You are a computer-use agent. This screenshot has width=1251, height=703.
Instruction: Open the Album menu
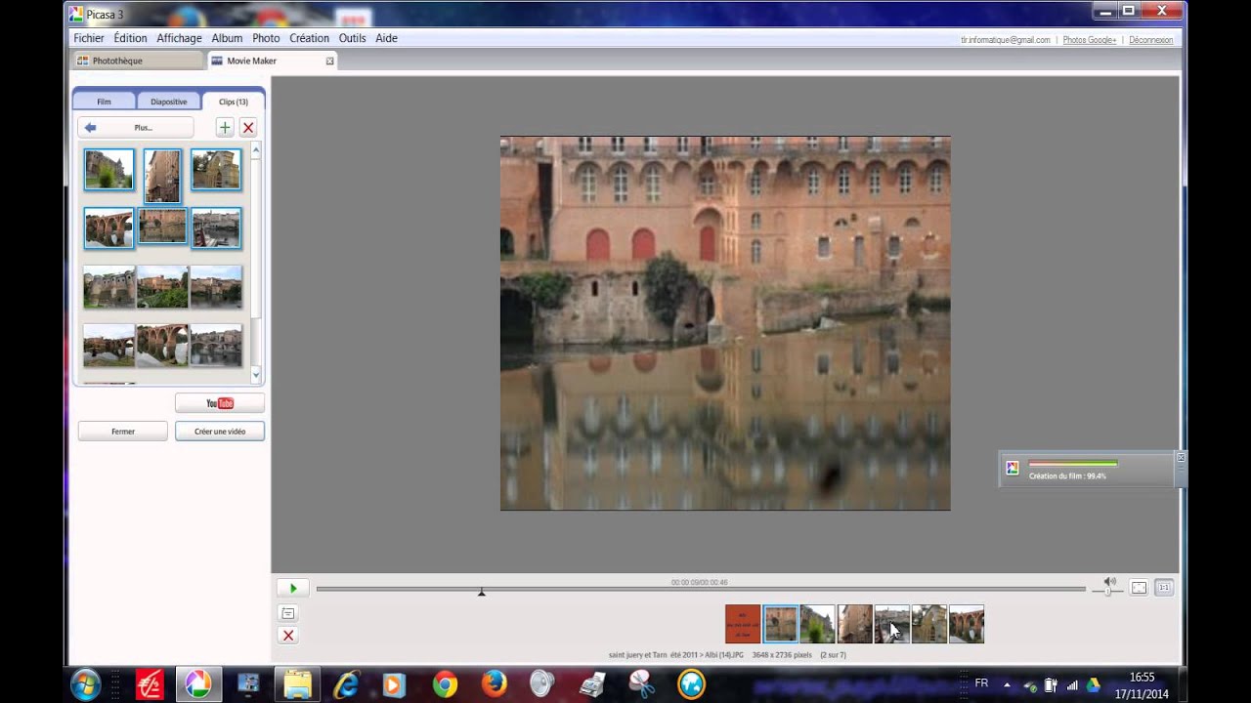pos(227,38)
